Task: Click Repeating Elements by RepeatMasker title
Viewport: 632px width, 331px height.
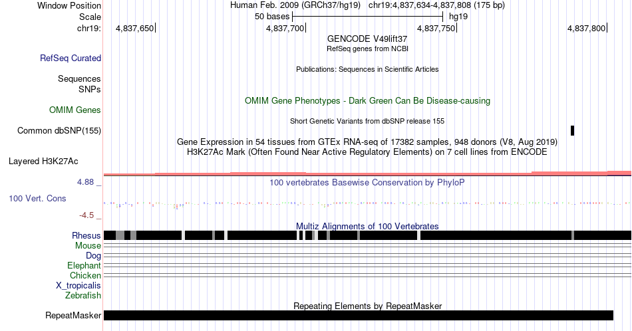Action: click(x=367, y=306)
